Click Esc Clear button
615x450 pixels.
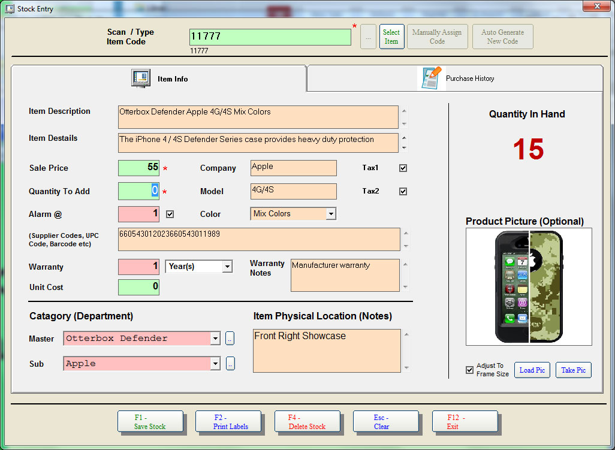tap(386, 422)
